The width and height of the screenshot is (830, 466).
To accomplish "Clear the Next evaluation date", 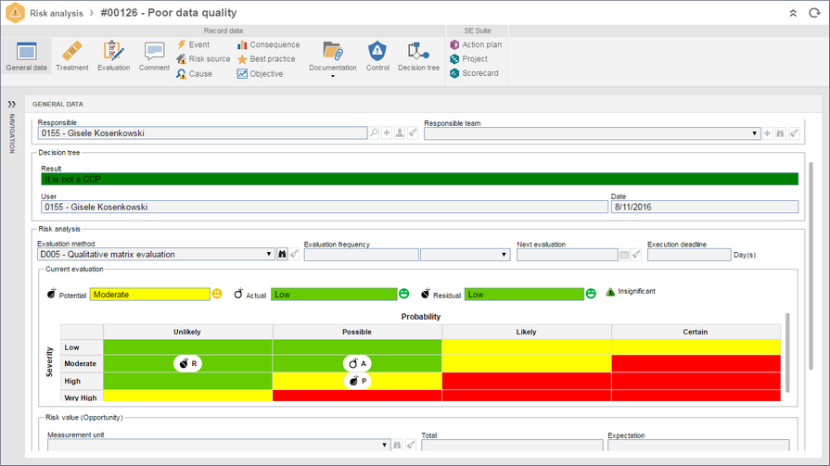I will (x=637, y=255).
